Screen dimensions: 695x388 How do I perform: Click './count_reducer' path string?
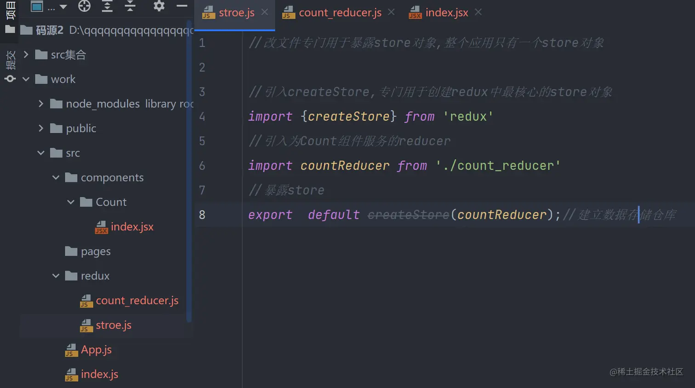pos(498,166)
